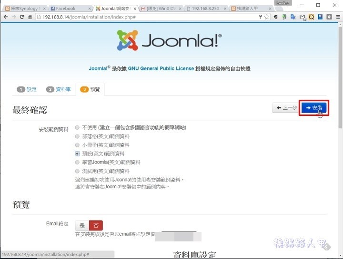Select 部落格(英文)範例資料 radio button

pos(77,136)
